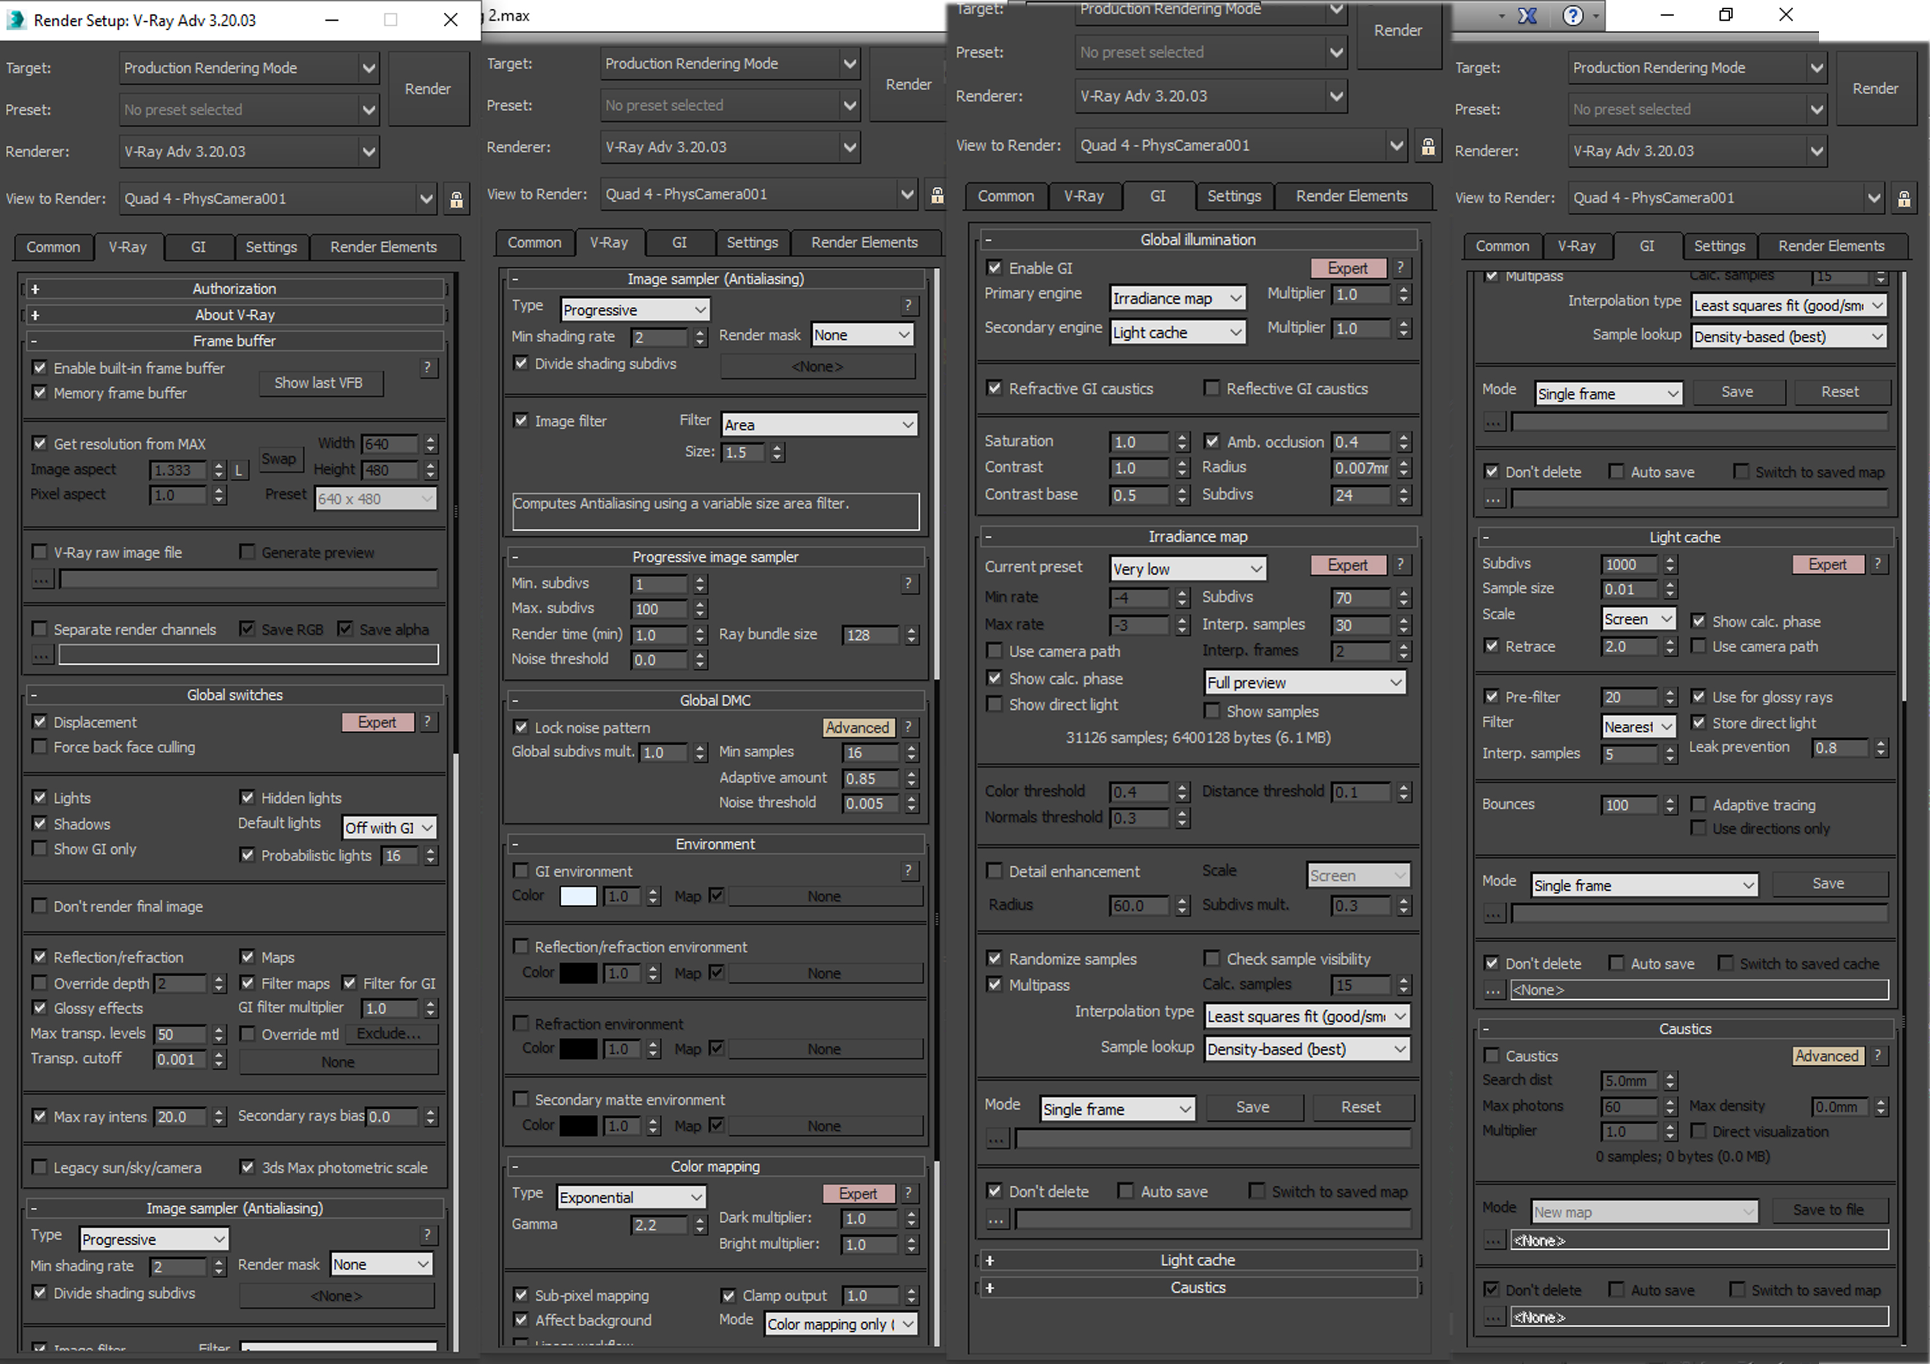Open Primary engine Irradiance map dropdown

coord(1177,298)
